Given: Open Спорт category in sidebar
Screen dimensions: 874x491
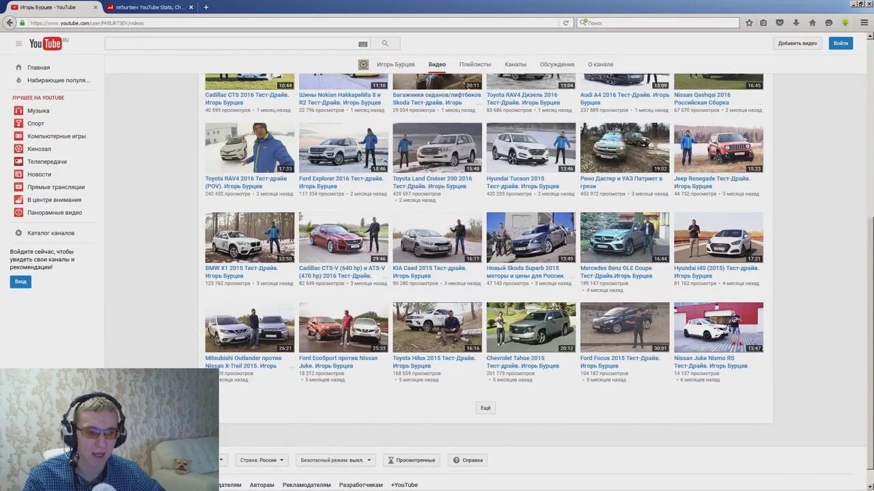Looking at the screenshot, I should (x=36, y=123).
